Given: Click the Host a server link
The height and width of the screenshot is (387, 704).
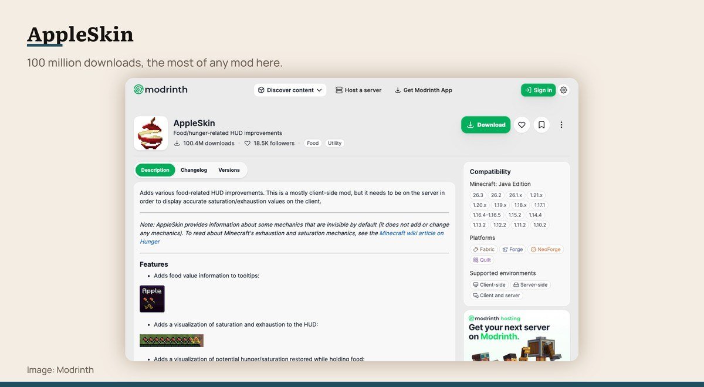Looking at the screenshot, I should [x=358, y=90].
